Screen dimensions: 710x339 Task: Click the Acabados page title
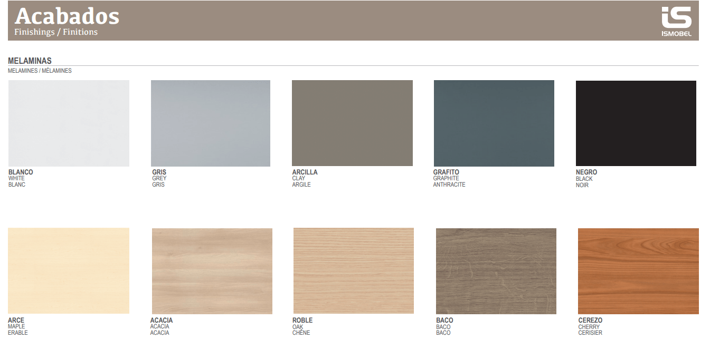pos(67,16)
